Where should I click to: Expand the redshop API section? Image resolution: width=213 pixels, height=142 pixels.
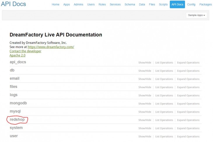click(x=17, y=120)
